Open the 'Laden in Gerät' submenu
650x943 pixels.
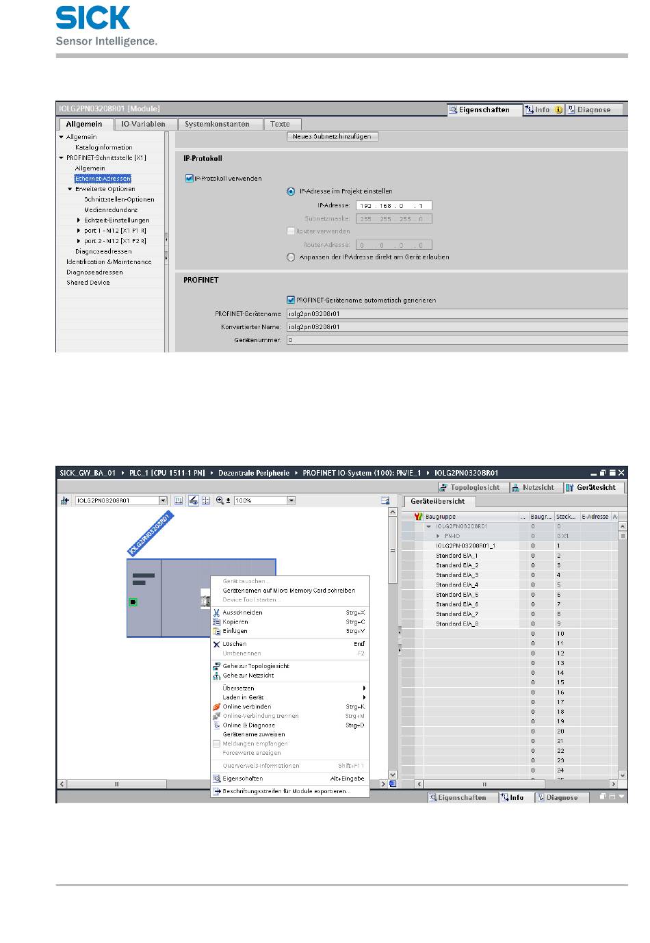point(290,697)
